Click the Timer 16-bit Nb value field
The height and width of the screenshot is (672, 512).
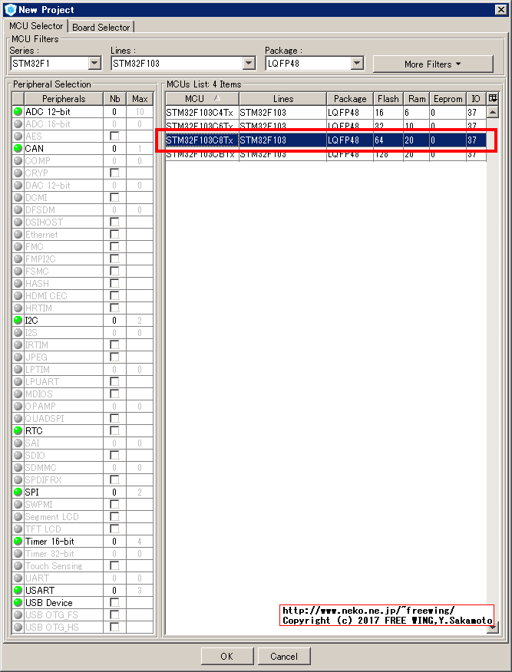click(x=114, y=542)
